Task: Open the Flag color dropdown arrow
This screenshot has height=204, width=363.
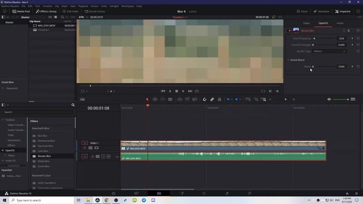Action: (232, 100)
